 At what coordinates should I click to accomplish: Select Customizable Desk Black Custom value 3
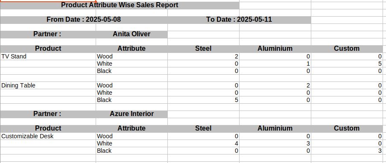tap(347, 151)
